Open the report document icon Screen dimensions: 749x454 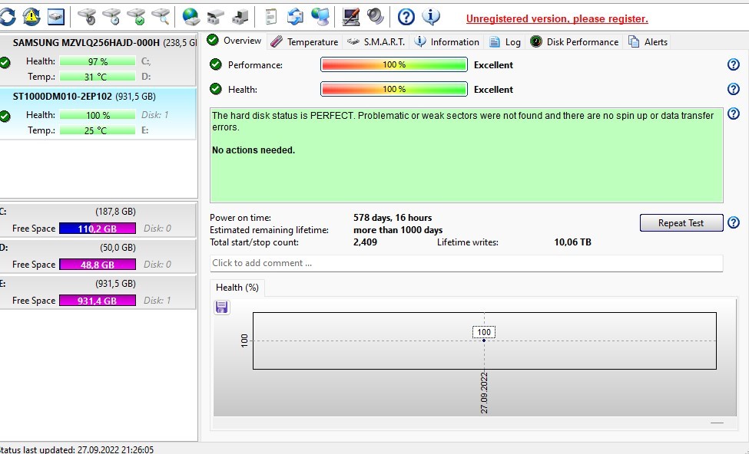click(270, 16)
